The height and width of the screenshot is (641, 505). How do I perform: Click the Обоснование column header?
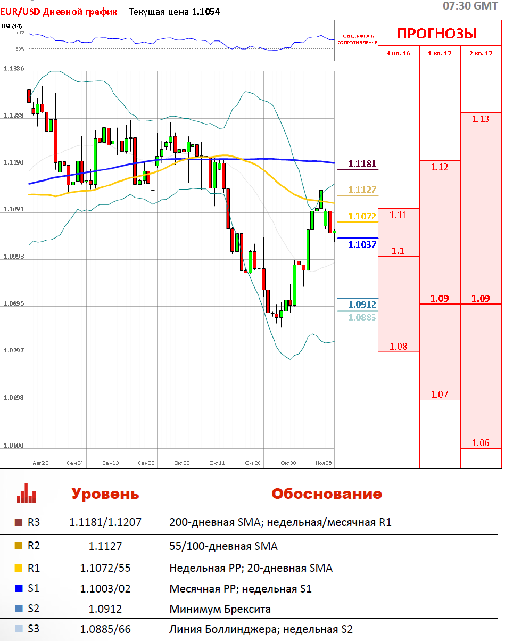click(327, 494)
